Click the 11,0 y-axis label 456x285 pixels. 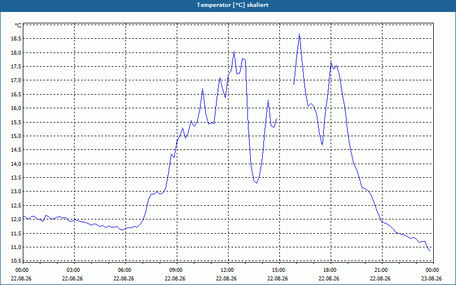pyautogui.click(x=17, y=247)
